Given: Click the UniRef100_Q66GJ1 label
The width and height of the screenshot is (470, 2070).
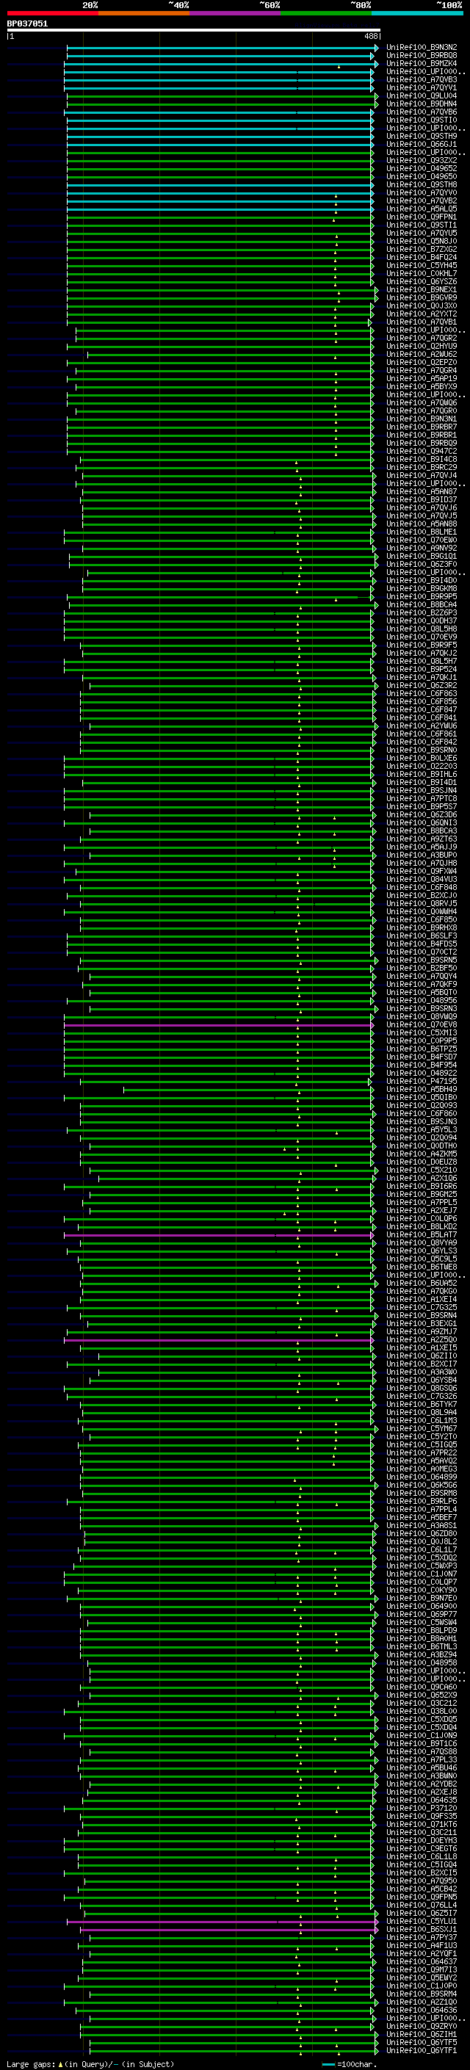Looking at the screenshot, I should tap(421, 145).
